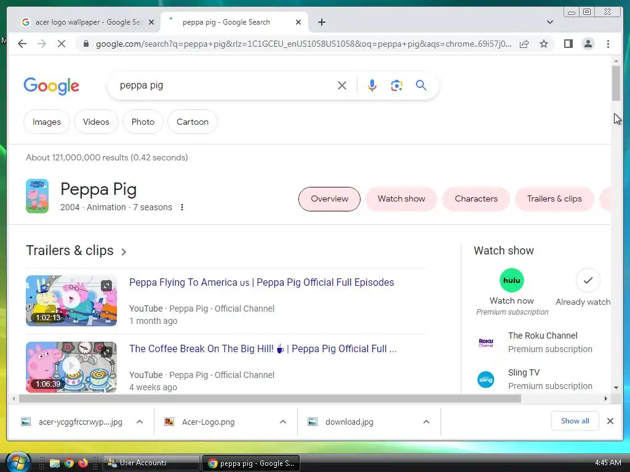This screenshot has height=472, width=630.
Task: Go back to previous page
Action: point(22,44)
